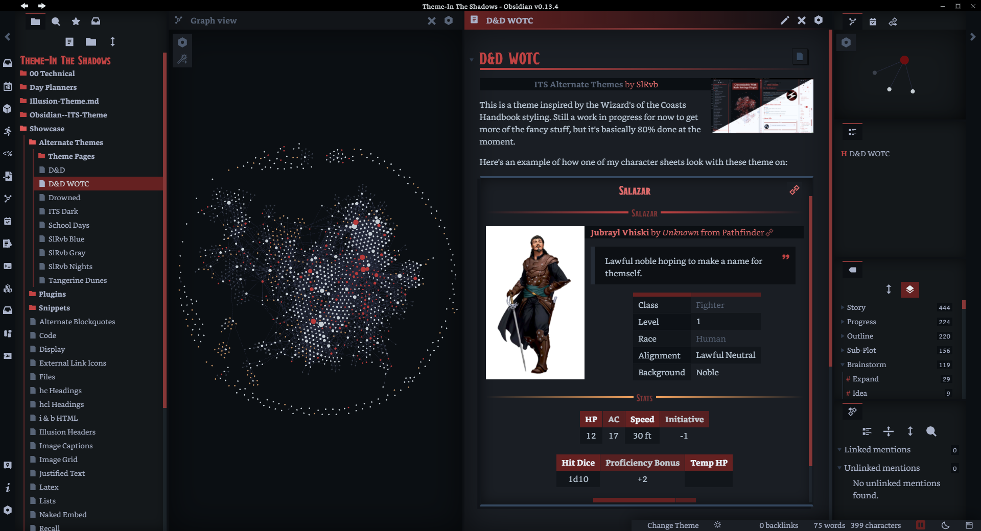Open graph view from left ribbon

pyautogui.click(x=8, y=199)
